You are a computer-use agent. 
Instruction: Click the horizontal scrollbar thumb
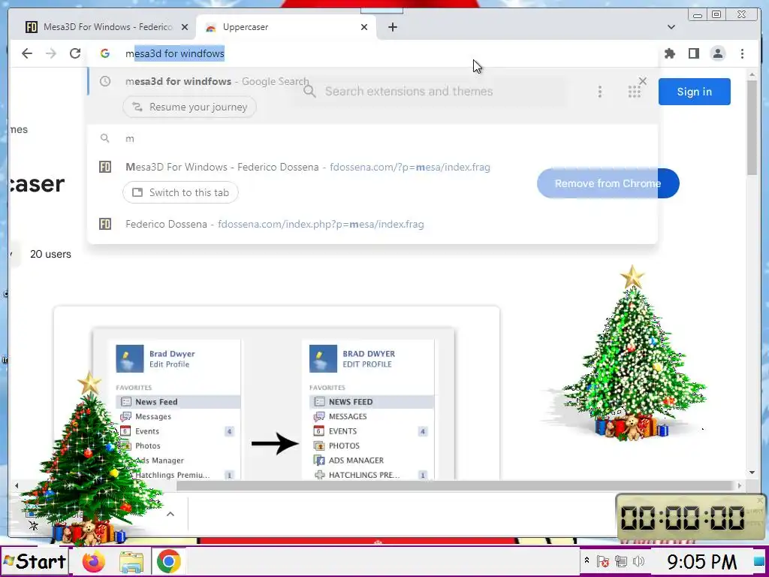tap(455, 486)
